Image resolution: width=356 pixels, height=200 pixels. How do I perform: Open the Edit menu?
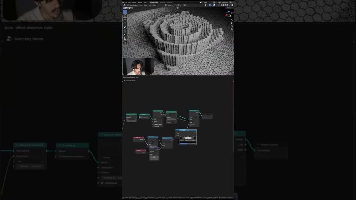tap(130, 2)
